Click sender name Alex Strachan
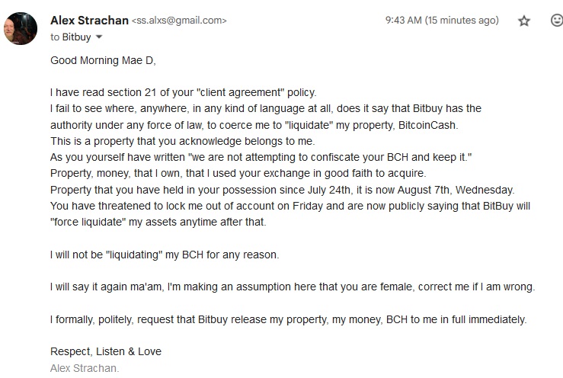Screen dimensions: 563x378 (89, 21)
